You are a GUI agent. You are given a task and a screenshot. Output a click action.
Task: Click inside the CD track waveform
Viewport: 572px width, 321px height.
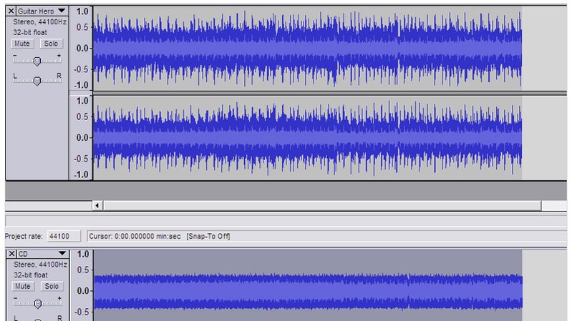308,291
